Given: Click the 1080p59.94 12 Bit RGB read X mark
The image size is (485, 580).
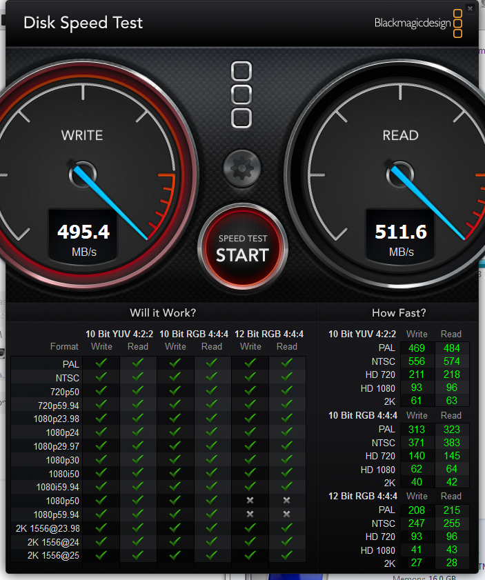Looking at the screenshot, I should pyautogui.click(x=286, y=514).
